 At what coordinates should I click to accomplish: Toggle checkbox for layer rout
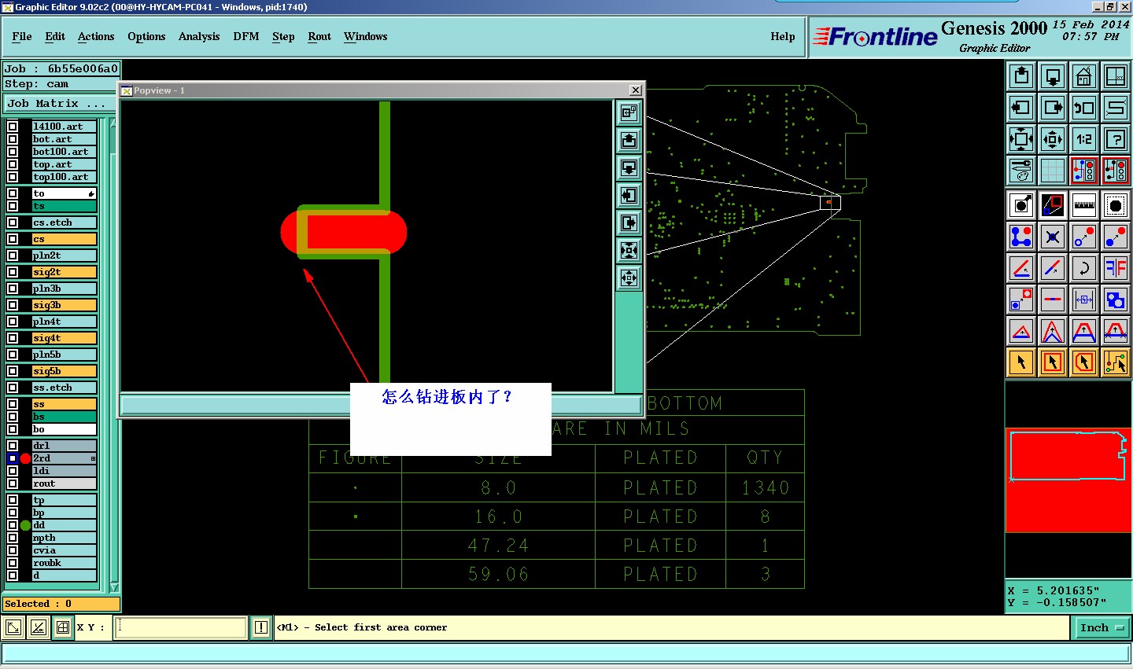(x=13, y=483)
